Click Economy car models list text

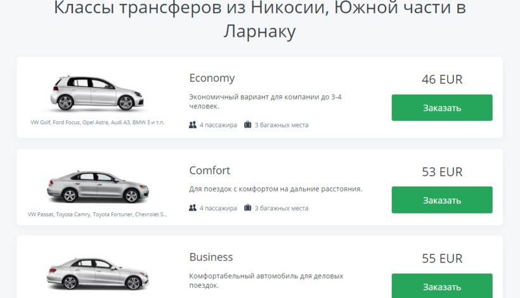coord(98,122)
